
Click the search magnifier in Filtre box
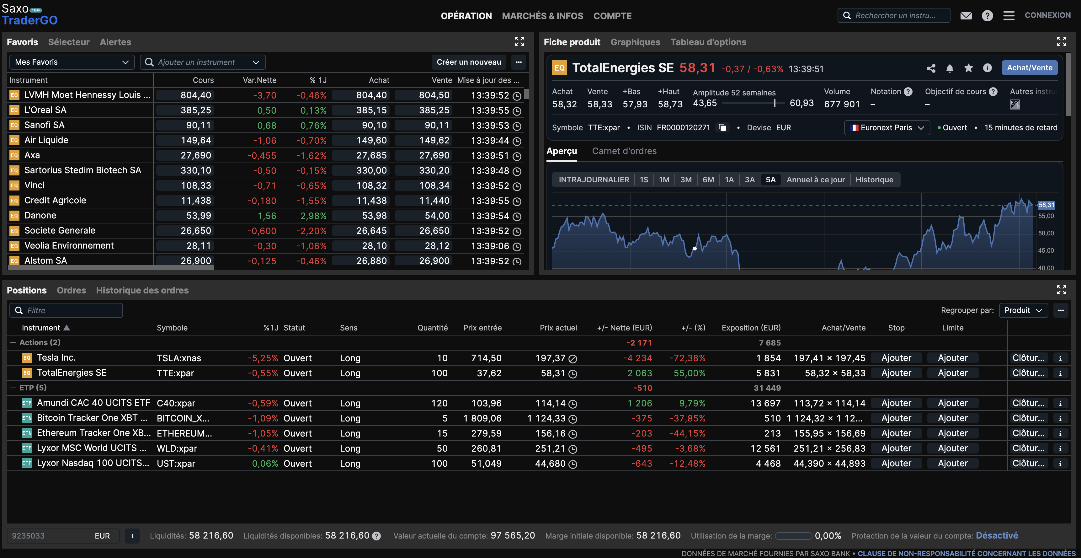coord(19,310)
